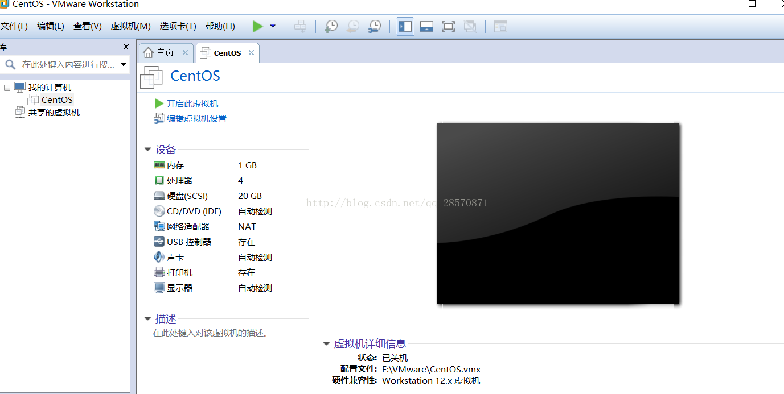Toggle the library sidebar view icon
Viewport: 784px width, 394px height.
click(405, 26)
